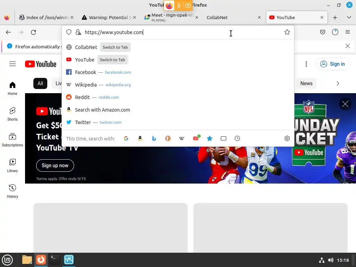This screenshot has width=356, height=267.
Task: Search this time with DuckDuckGo
Action: (168, 138)
